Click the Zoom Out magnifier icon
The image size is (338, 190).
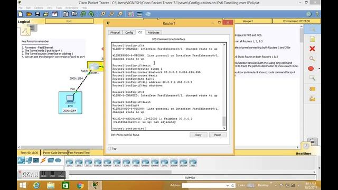[x=120, y=14]
